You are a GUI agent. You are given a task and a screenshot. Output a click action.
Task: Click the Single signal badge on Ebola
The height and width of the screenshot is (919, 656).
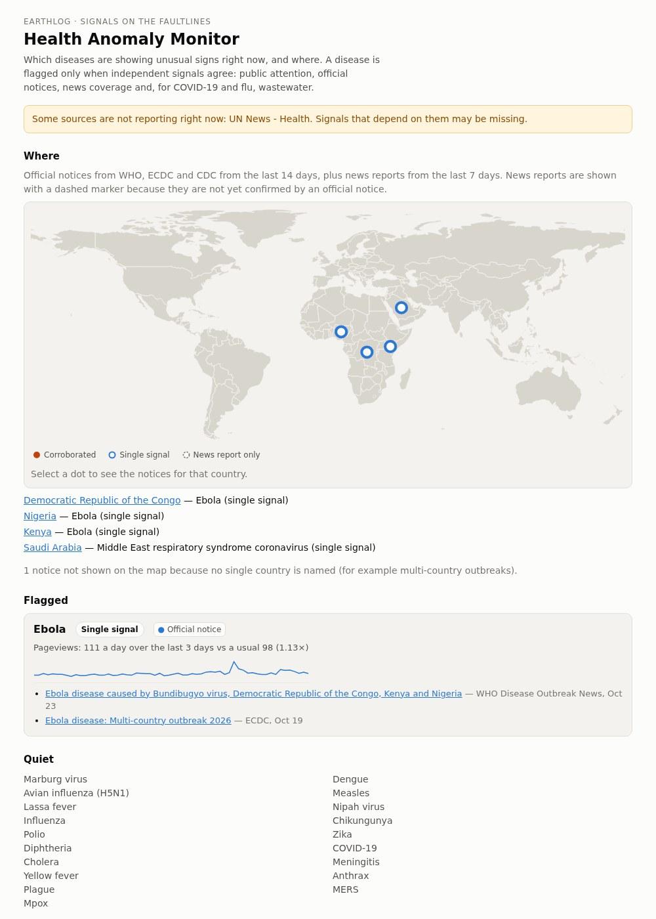click(110, 630)
